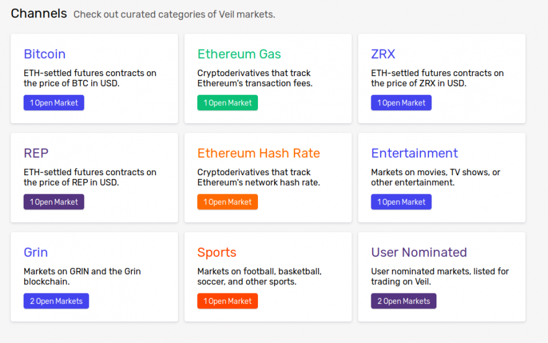Open the Ethereum Gas channel heading
548x343 pixels.
point(239,54)
